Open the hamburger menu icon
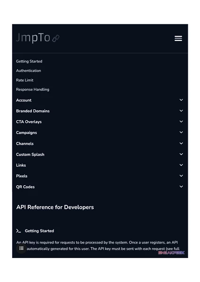This screenshot has height=282, width=200. click(x=178, y=39)
